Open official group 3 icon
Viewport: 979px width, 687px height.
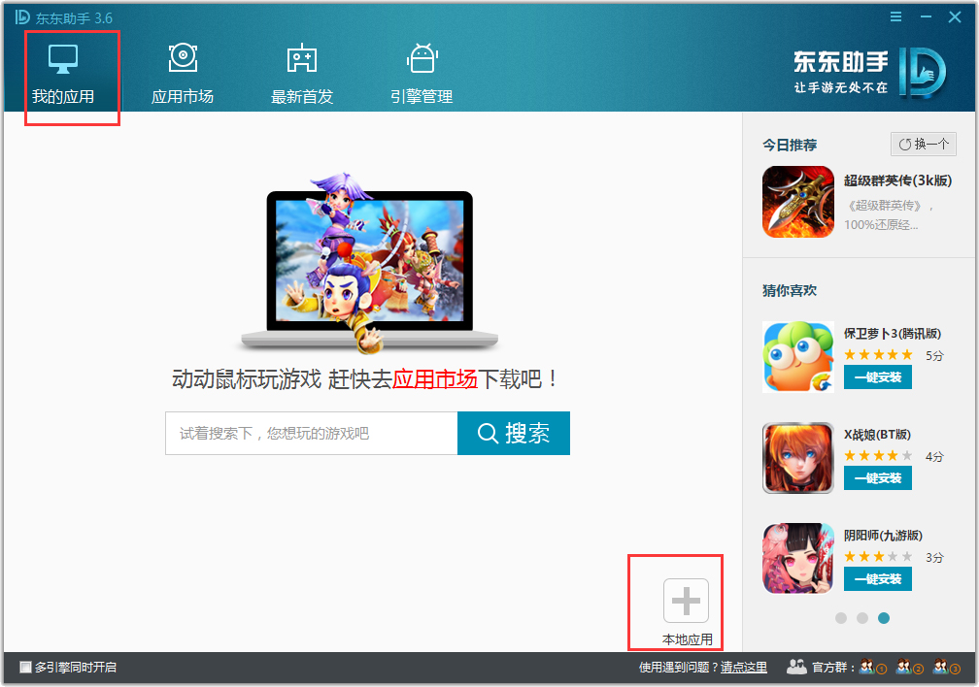point(947,667)
